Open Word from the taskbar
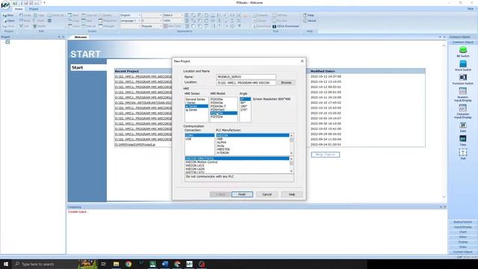Viewport: 478px width, 269px height. pyautogui.click(x=165, y=264)
